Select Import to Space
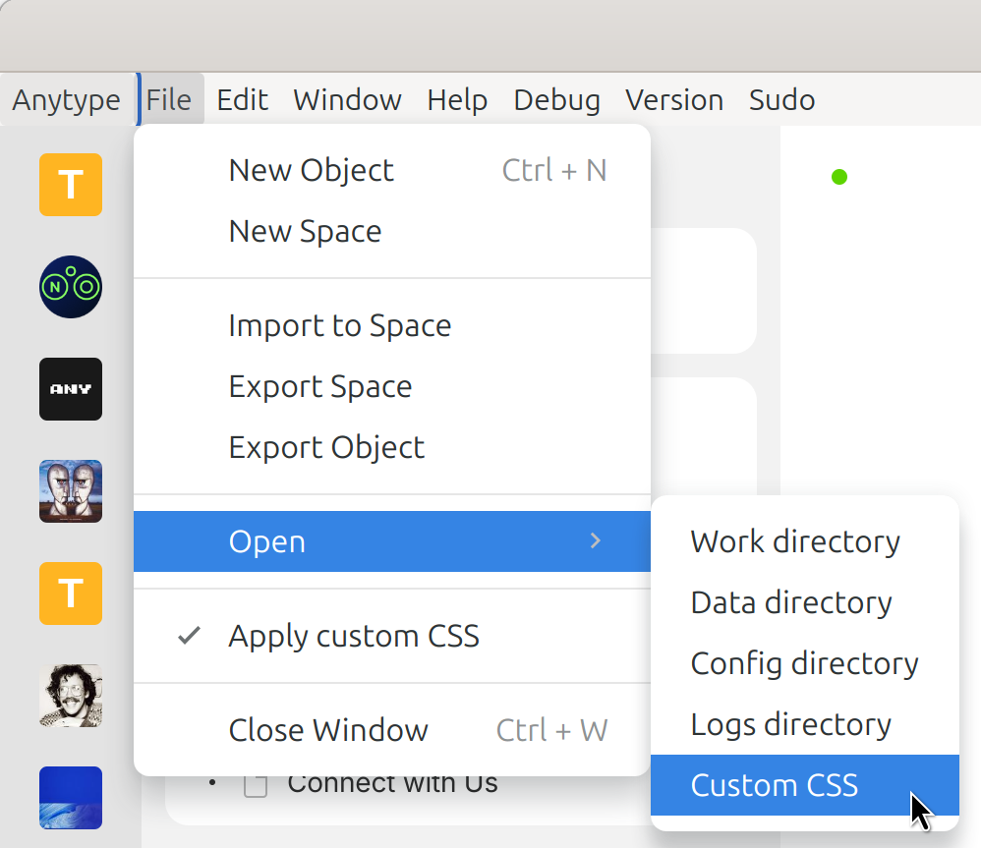 click(x=339, y=325)
